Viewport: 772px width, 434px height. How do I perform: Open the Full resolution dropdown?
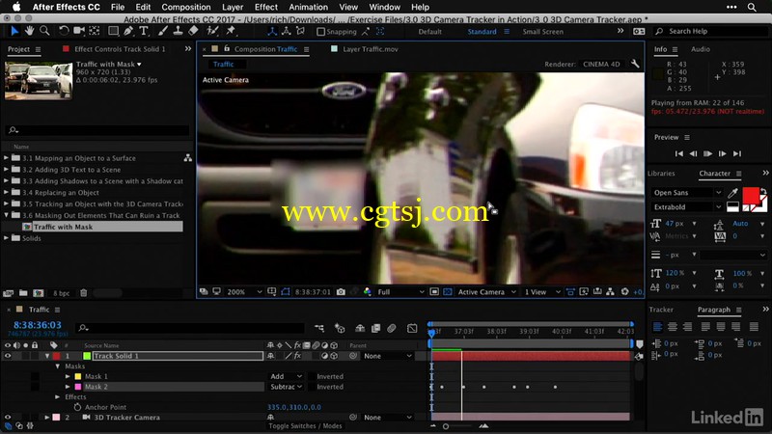[400, 292]
